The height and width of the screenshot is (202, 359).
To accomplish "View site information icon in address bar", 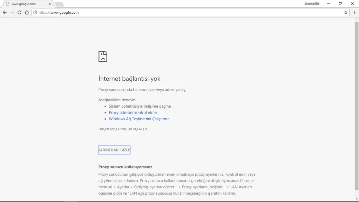I will coord(35,12).
